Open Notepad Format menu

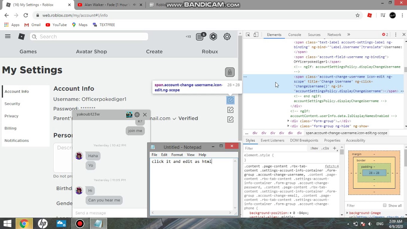(x=177, y=155)
